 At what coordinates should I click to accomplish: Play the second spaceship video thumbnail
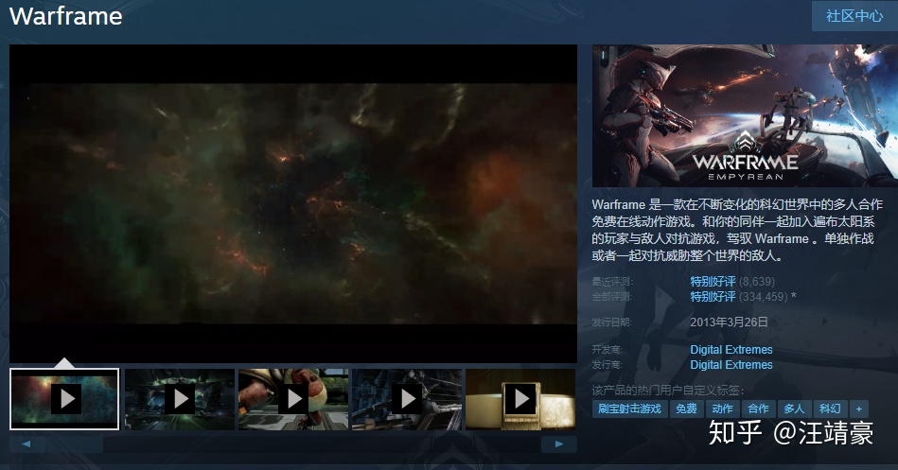tap(179, 399)
